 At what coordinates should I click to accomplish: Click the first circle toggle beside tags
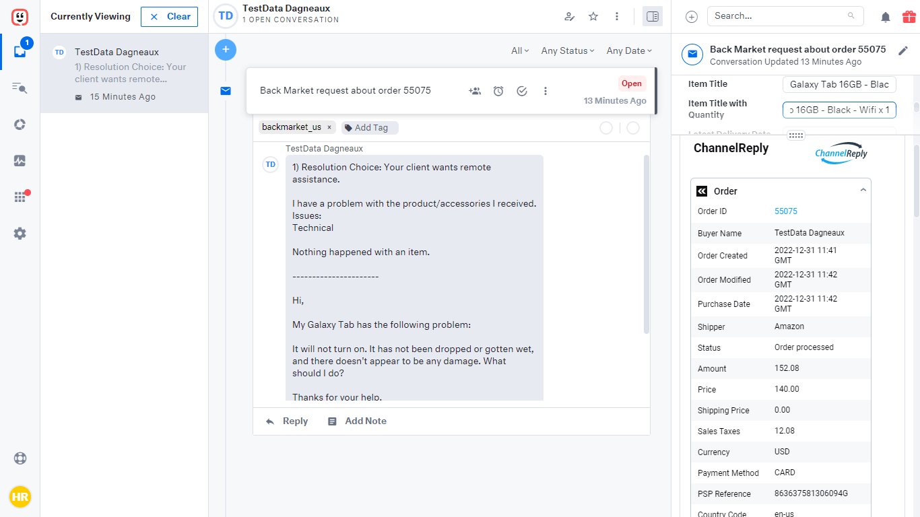point(606,128)
